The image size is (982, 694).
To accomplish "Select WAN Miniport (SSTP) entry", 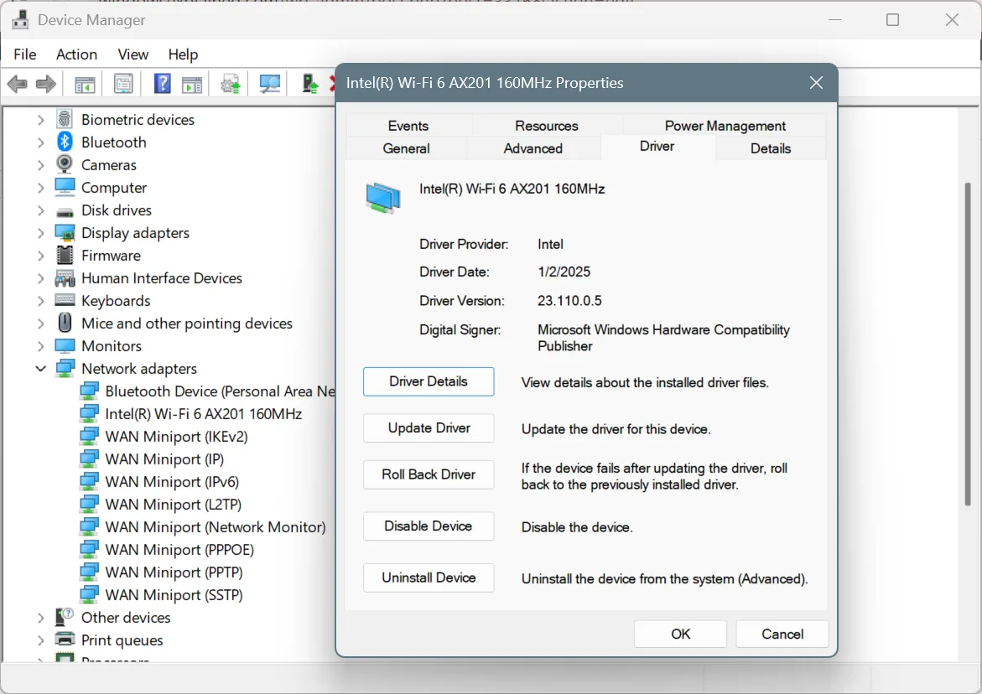I will point(174,594).
